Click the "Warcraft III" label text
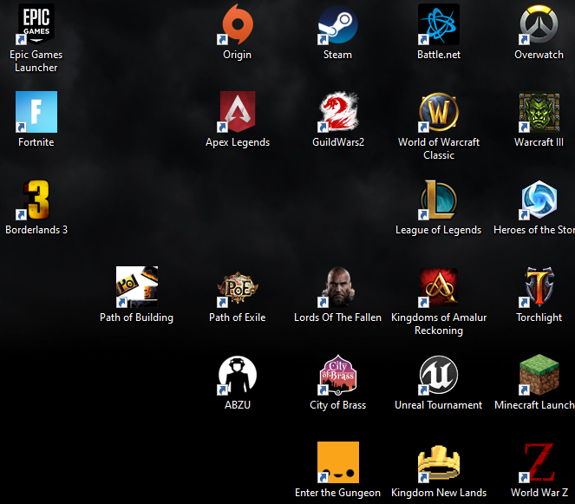575x504 pixels. (x=539, y=142)
